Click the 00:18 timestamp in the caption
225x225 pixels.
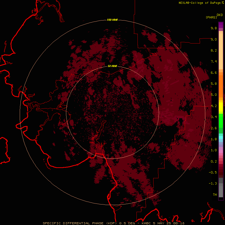(x=179, y=223)
